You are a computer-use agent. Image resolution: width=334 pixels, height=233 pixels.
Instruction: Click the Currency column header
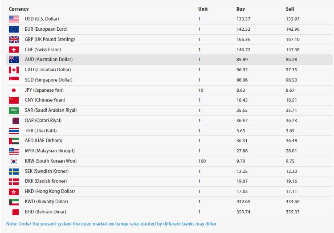pyautogui.click(x=19, y=9)
